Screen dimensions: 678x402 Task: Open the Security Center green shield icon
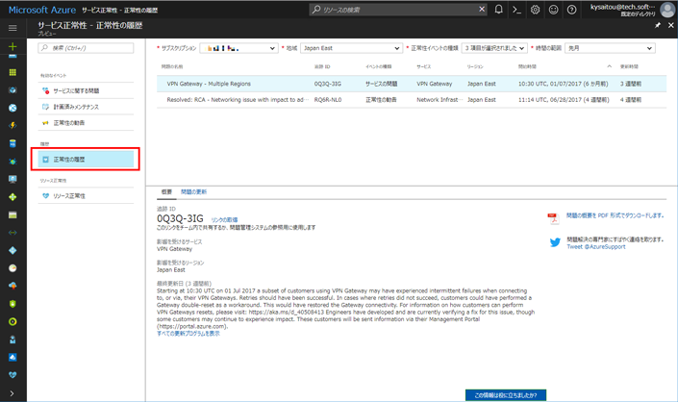coord(13,304)
